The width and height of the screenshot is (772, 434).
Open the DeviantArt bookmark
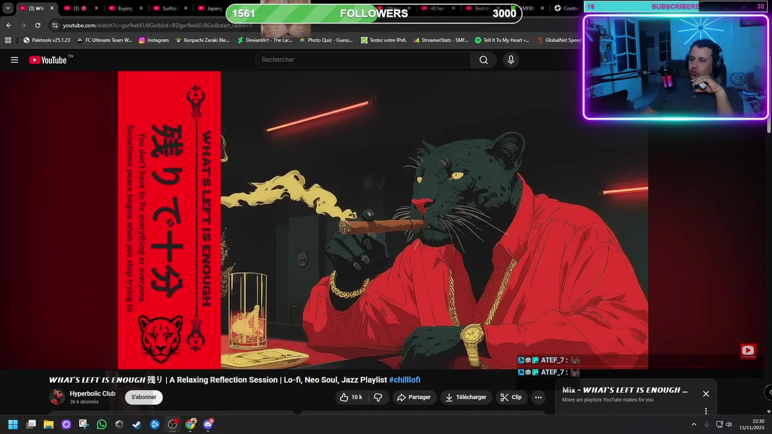(264, 40)
